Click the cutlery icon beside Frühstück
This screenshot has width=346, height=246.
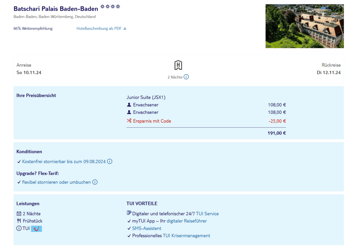click(x=19, y=221)
